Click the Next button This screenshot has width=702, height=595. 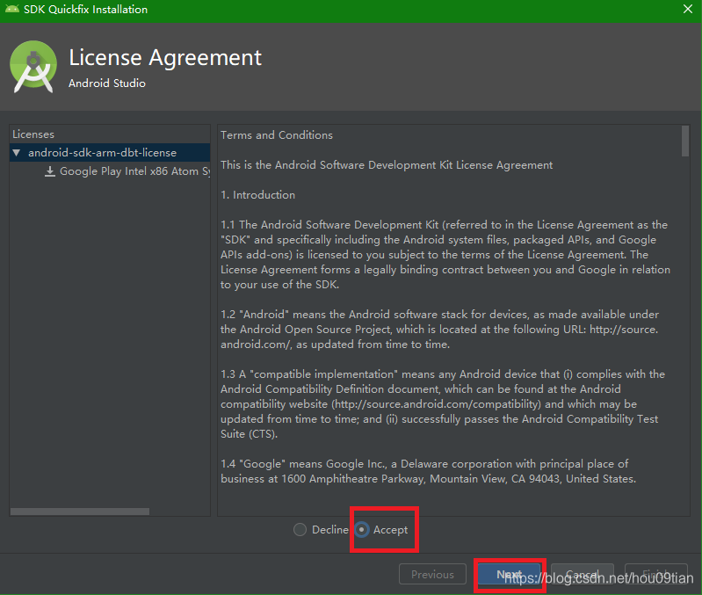coord(509,574)
